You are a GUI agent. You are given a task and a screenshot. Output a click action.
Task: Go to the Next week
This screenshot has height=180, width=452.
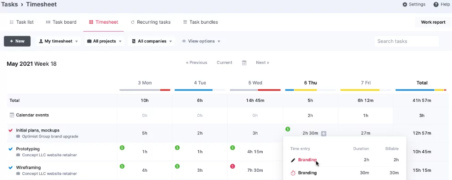[x=263, y=63]
